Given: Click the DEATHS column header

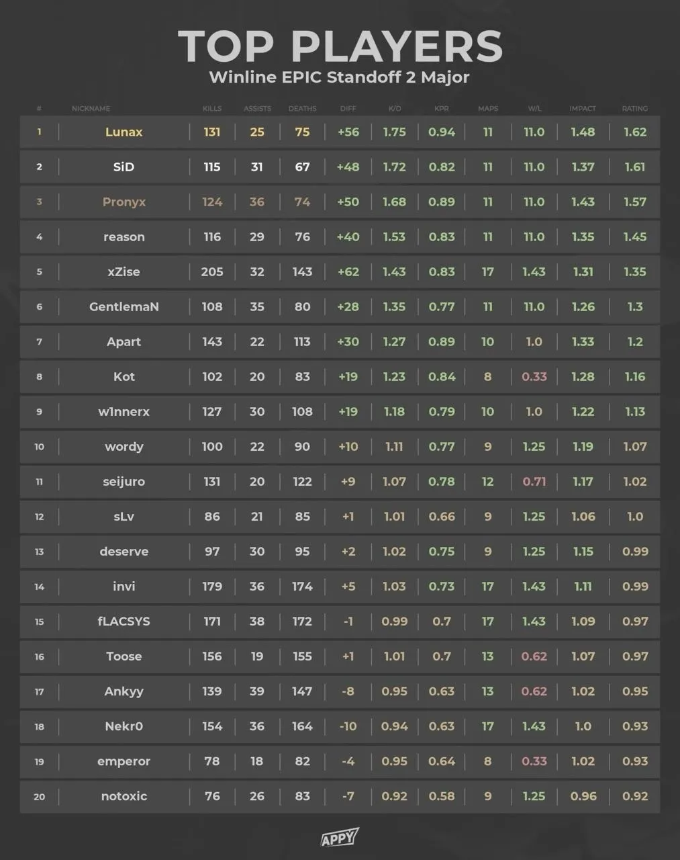Looking at the screenshot, I should [x=302, y=109].
